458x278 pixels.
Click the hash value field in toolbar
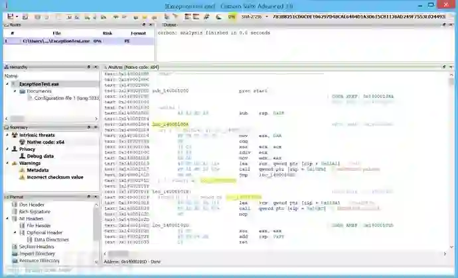(358, 17)
